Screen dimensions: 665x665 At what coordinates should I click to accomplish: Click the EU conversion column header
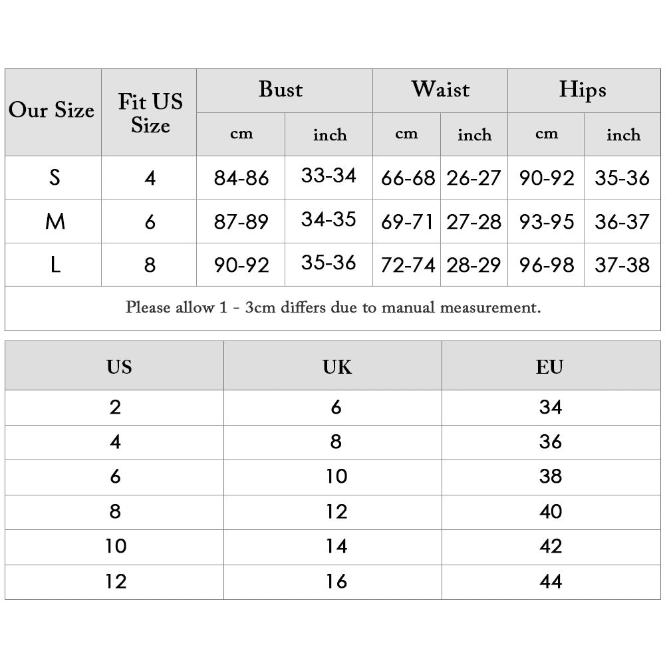click(x=549, y=366)
